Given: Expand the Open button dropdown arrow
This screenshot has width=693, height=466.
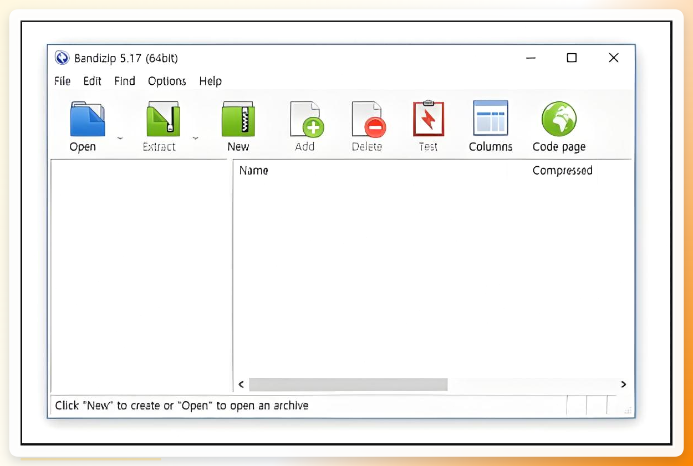Looking at the screenshot, I should (x=120, y=138).
